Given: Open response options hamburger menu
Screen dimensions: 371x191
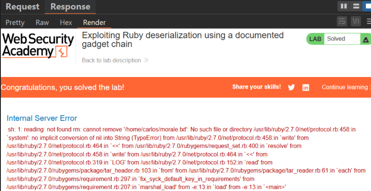Looking at the screenshot, I should pyautogui.click(x=368, y=22).
